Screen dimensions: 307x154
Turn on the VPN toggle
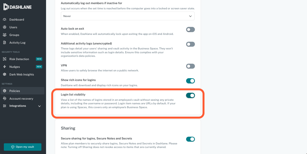190,66
